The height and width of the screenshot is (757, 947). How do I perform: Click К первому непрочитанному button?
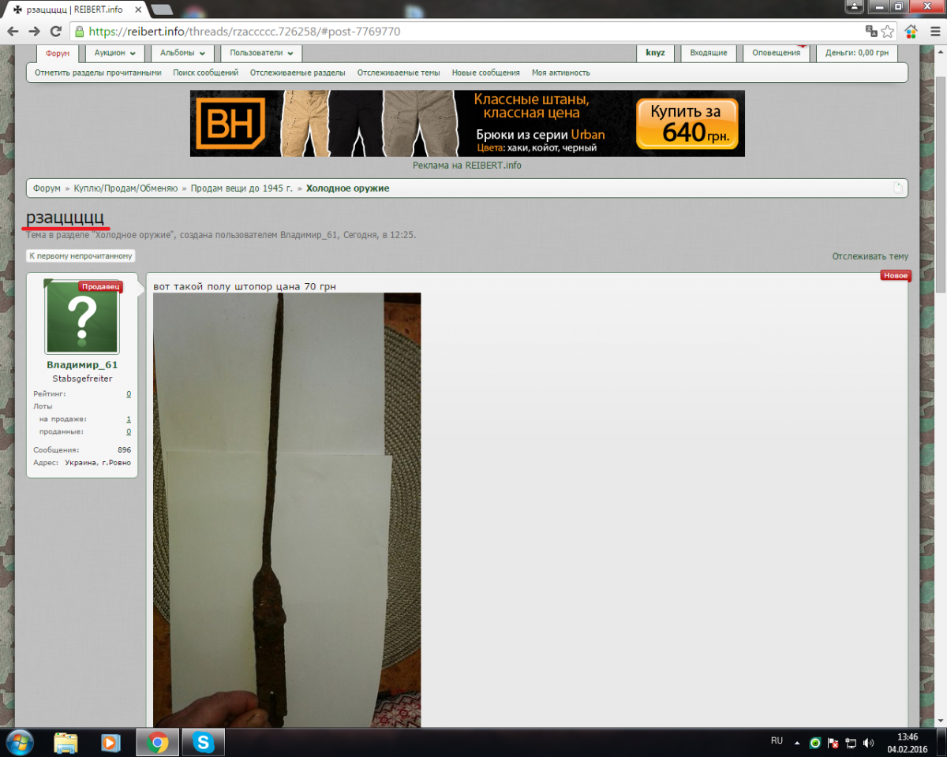(x=80, y=256)
